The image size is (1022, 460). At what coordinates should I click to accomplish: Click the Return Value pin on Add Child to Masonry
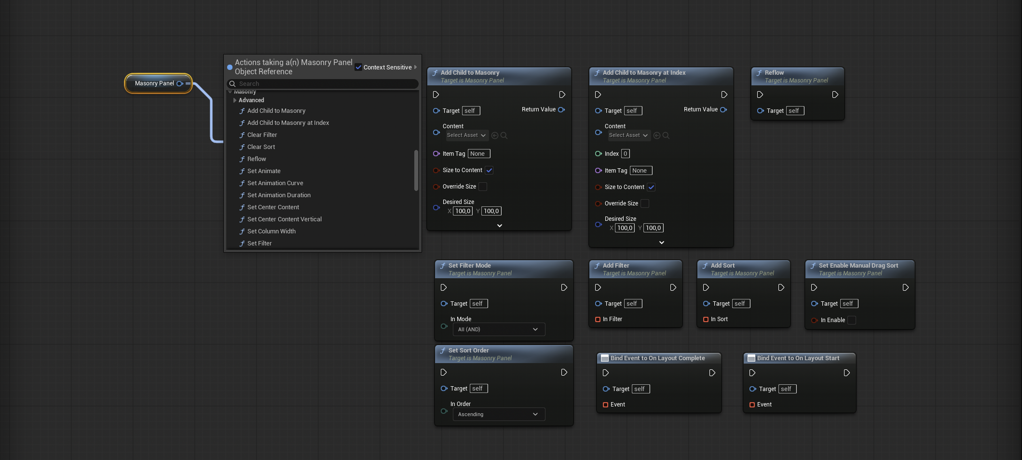561,109
